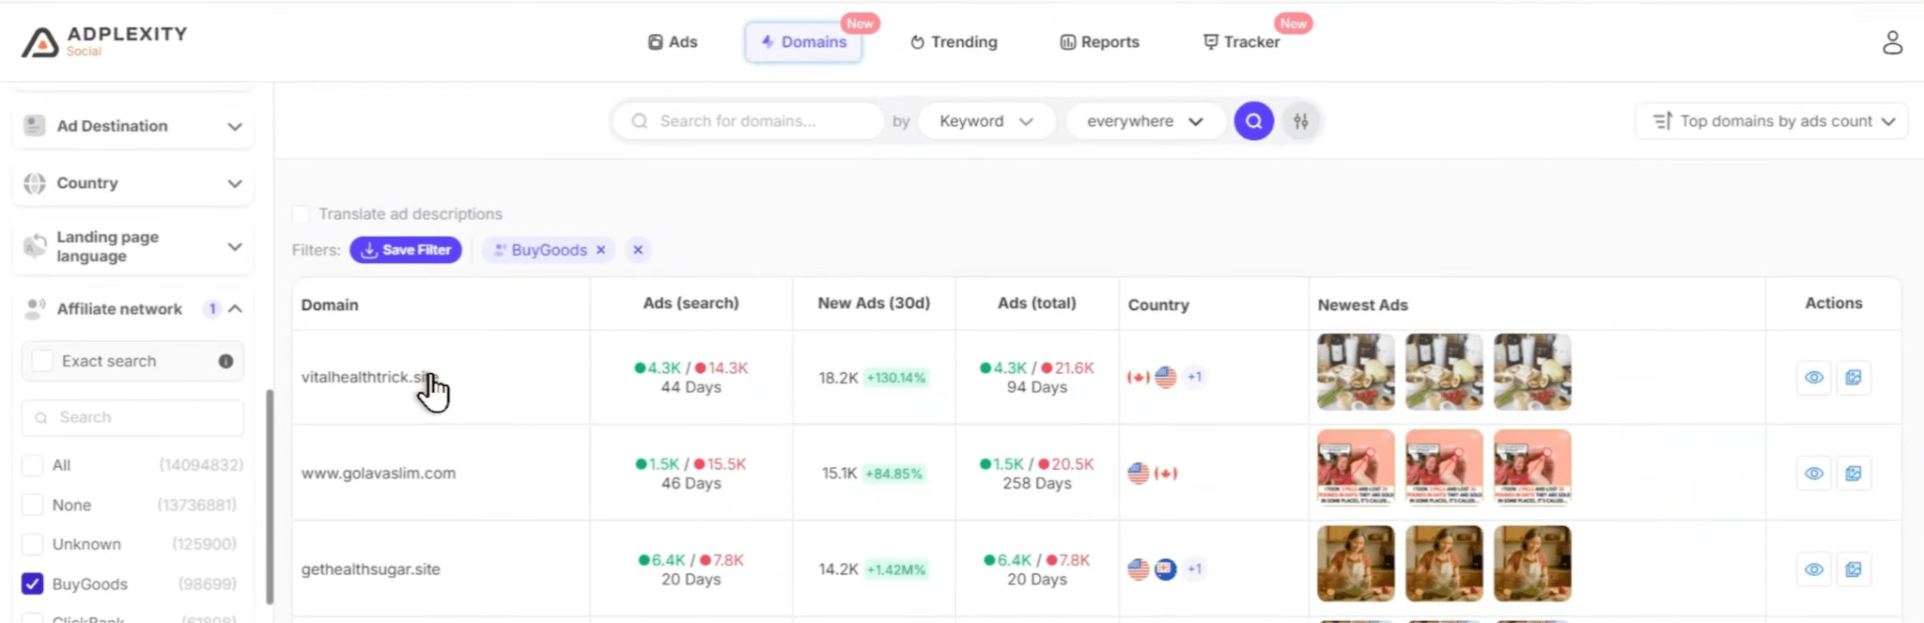Open first newest ad thumbnail for gethealthsugar.site

[1356, 564]
